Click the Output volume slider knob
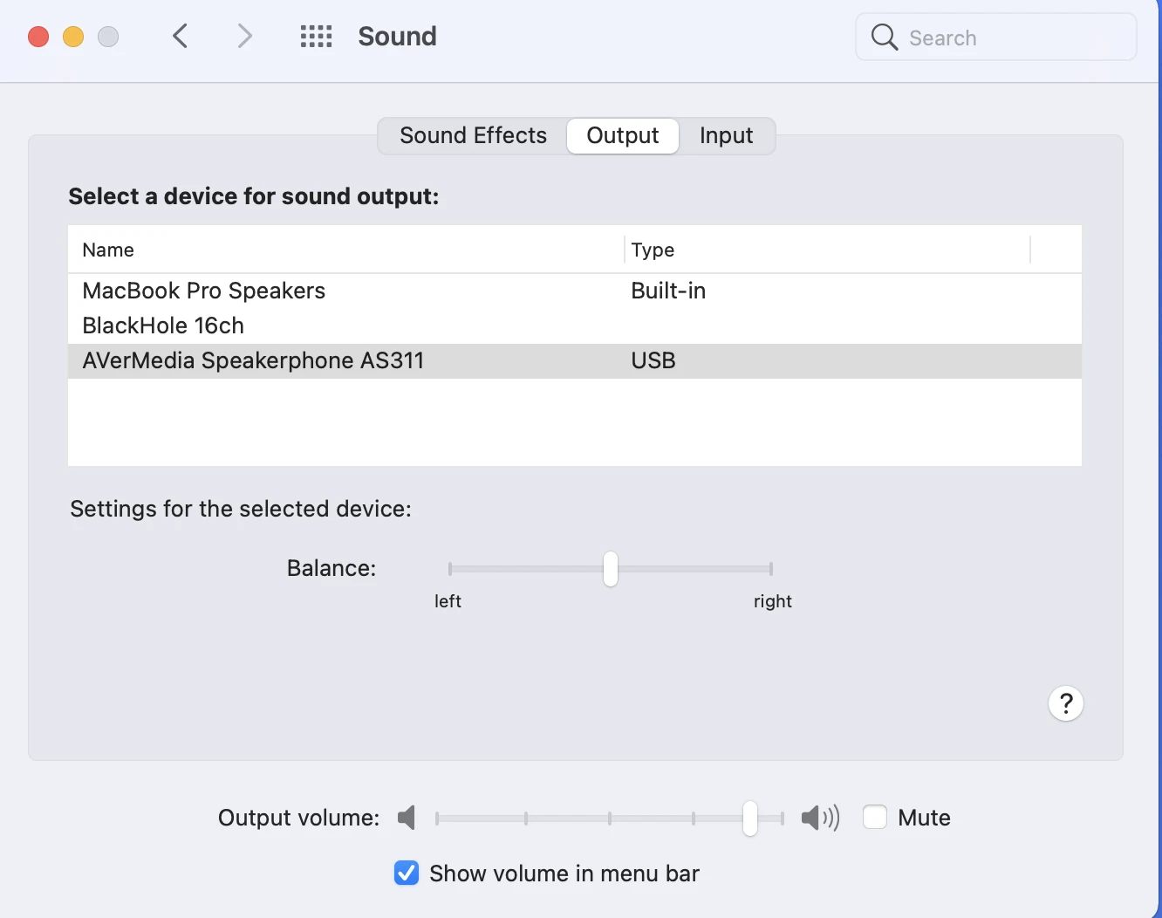This screenshot has height=918, width=1162. (750, 818)
